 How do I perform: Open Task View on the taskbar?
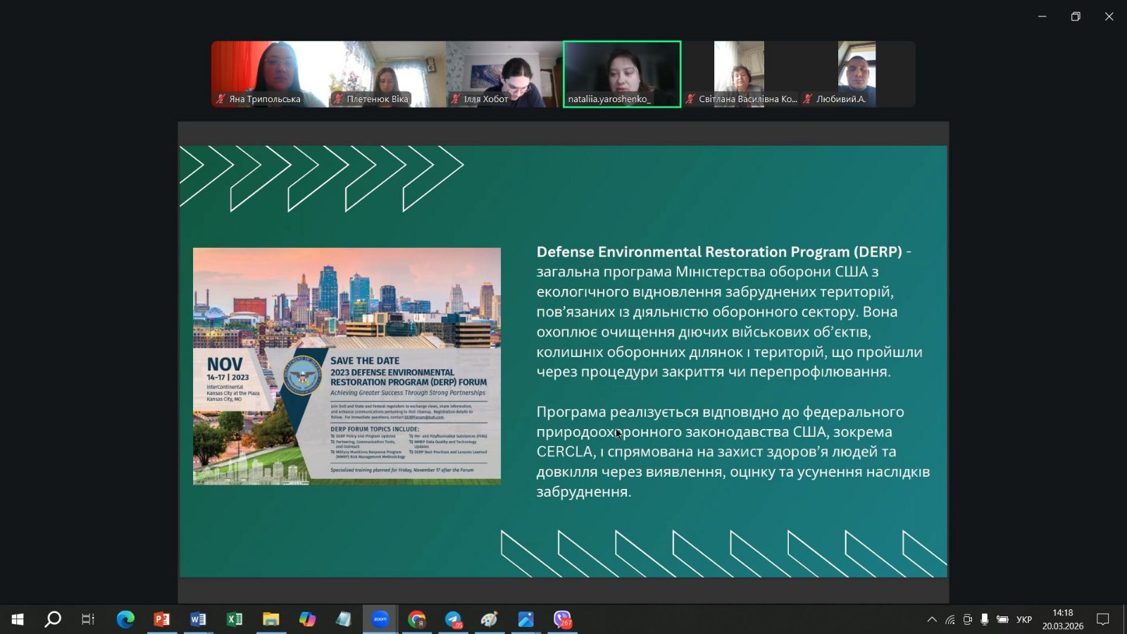pyautogui.click(x=88, y=619)
